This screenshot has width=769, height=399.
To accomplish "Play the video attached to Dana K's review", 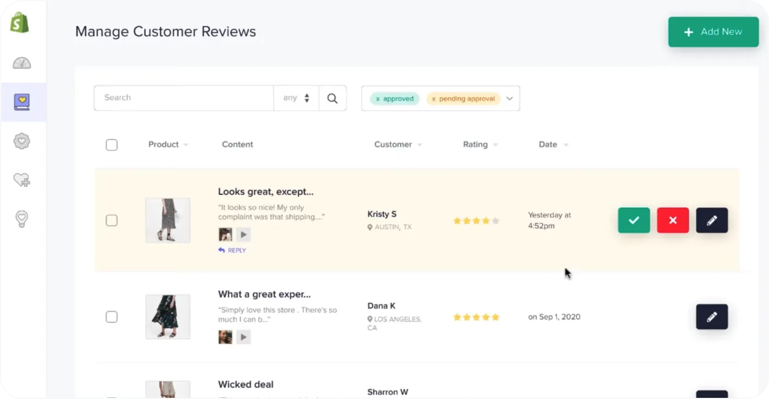I will tap(243, 336).
